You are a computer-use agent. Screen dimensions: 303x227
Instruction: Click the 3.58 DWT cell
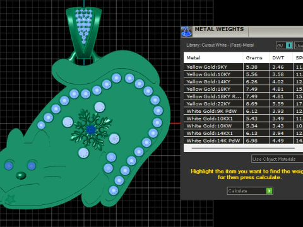tap(281, 74)
